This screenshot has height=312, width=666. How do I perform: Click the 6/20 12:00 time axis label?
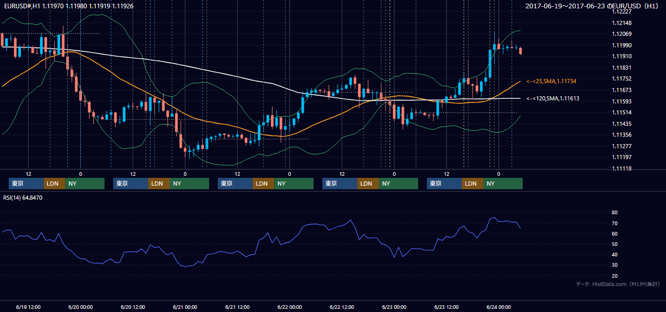132,307
